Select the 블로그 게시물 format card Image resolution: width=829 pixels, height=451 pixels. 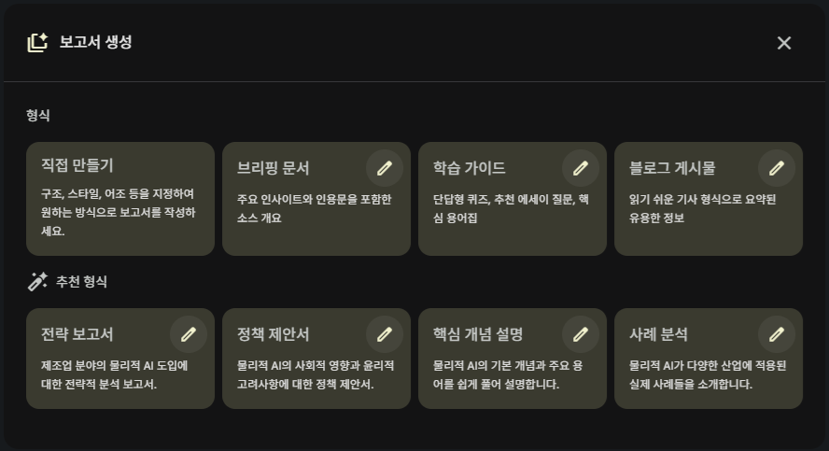tap(691, 210)
